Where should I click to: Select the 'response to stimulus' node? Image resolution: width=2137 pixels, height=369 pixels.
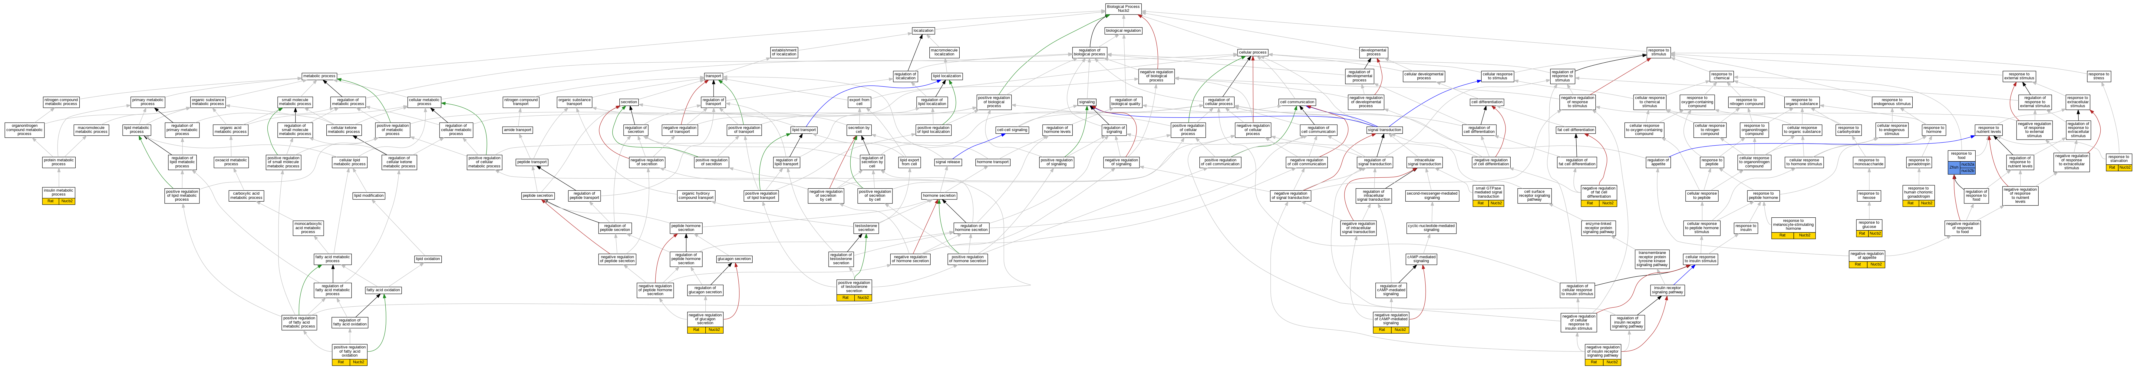coord(1658,52)
